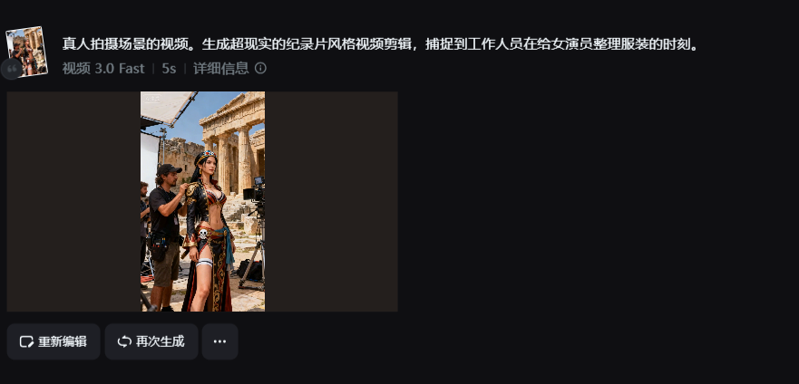Click the skull emblem on the actress's costume
The width and height of the screenshot is (799, 384).
click(203, 234)
